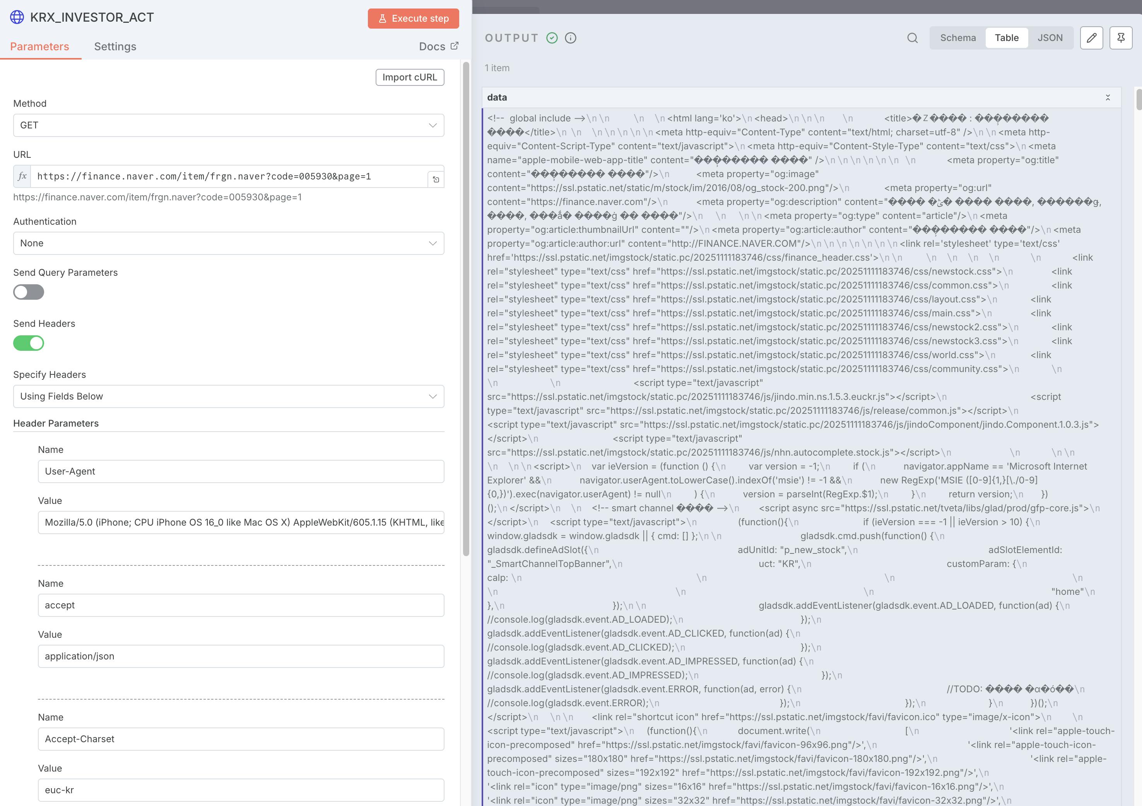Image resolution: width=1142 pixels, height=806 pixels.
Task: Open the Method dropdown showing GET
Action: point(228,125)
